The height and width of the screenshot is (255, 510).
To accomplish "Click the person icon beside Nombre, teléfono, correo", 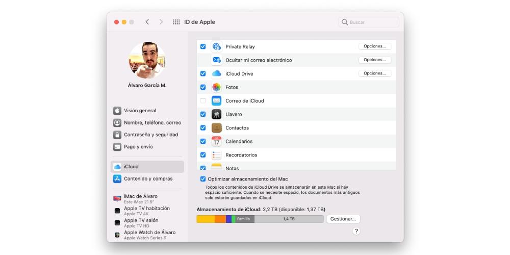I will 117,122.
